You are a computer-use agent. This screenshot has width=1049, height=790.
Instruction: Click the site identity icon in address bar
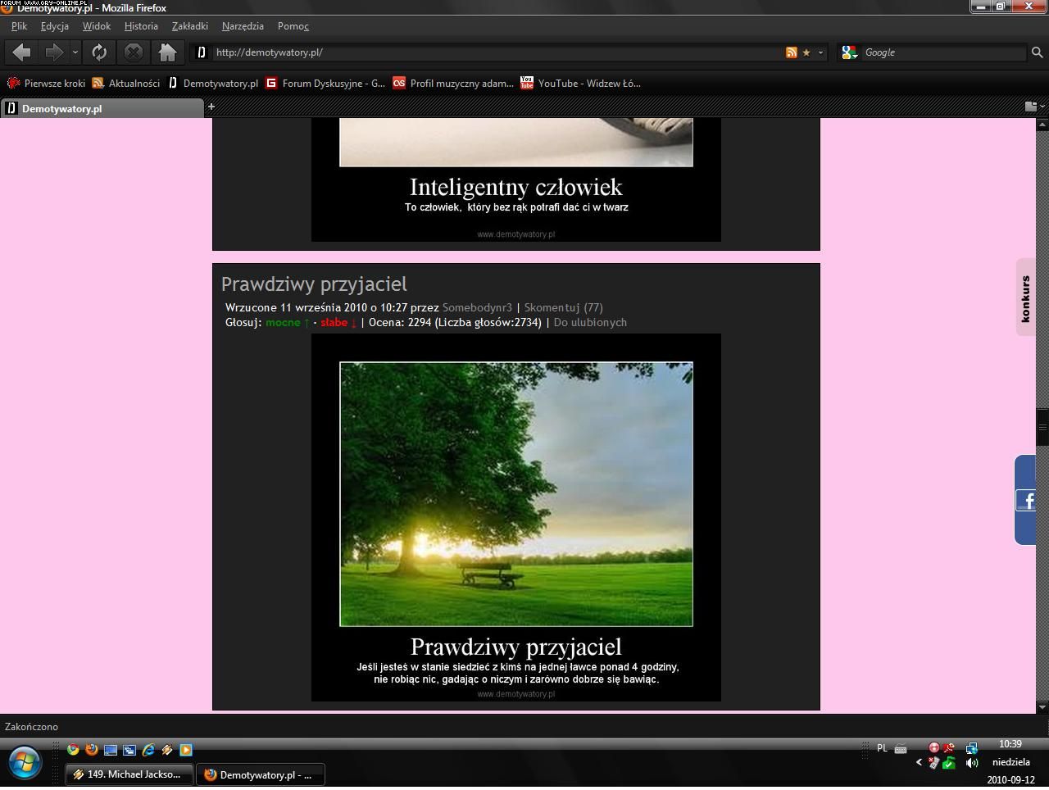(201, 52)
